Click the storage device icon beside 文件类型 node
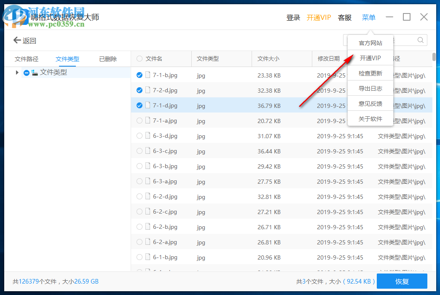 [x=35, y=72]
